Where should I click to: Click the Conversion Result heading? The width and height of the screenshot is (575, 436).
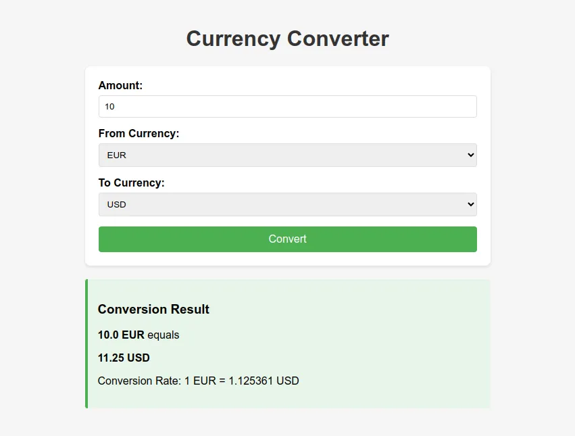click(x=153, y=309)
